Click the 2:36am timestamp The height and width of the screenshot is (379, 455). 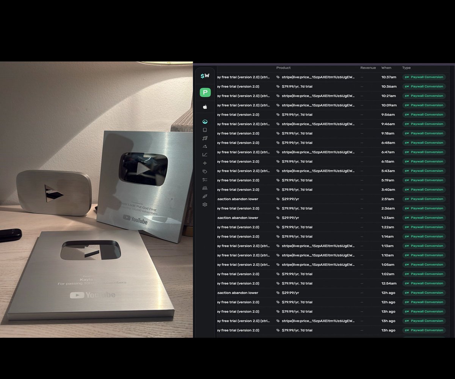[x=388, y=208]
